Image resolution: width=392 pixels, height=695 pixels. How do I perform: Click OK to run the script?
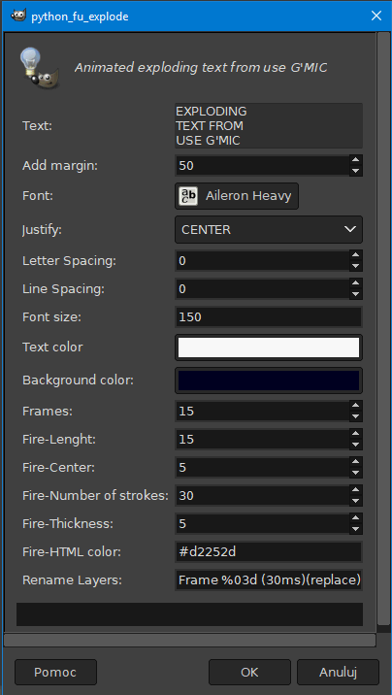[249, 673]
